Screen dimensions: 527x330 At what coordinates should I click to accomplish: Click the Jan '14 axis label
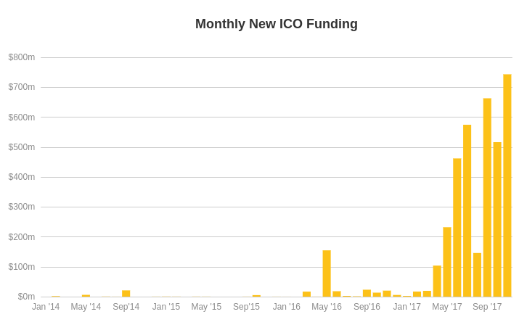click(x=46, y=307)
